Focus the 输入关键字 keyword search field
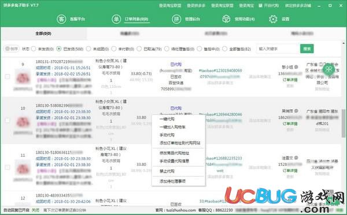This screenshot has height=215, width=347. [278, 49]
